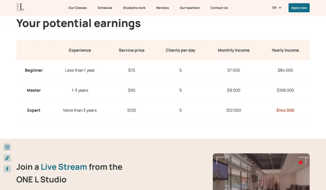Click the Master row label

click(x=34, y=90)
